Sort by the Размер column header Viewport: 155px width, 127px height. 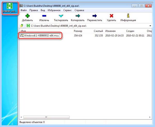78,31
